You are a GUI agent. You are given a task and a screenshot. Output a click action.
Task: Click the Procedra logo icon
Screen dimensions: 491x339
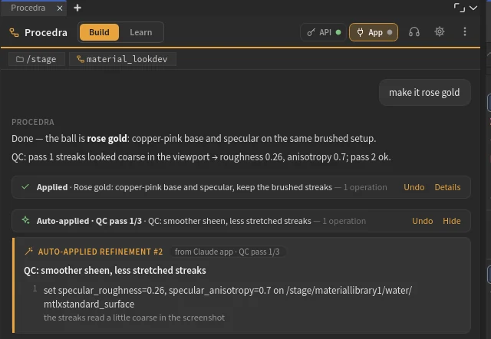point(14,32)
